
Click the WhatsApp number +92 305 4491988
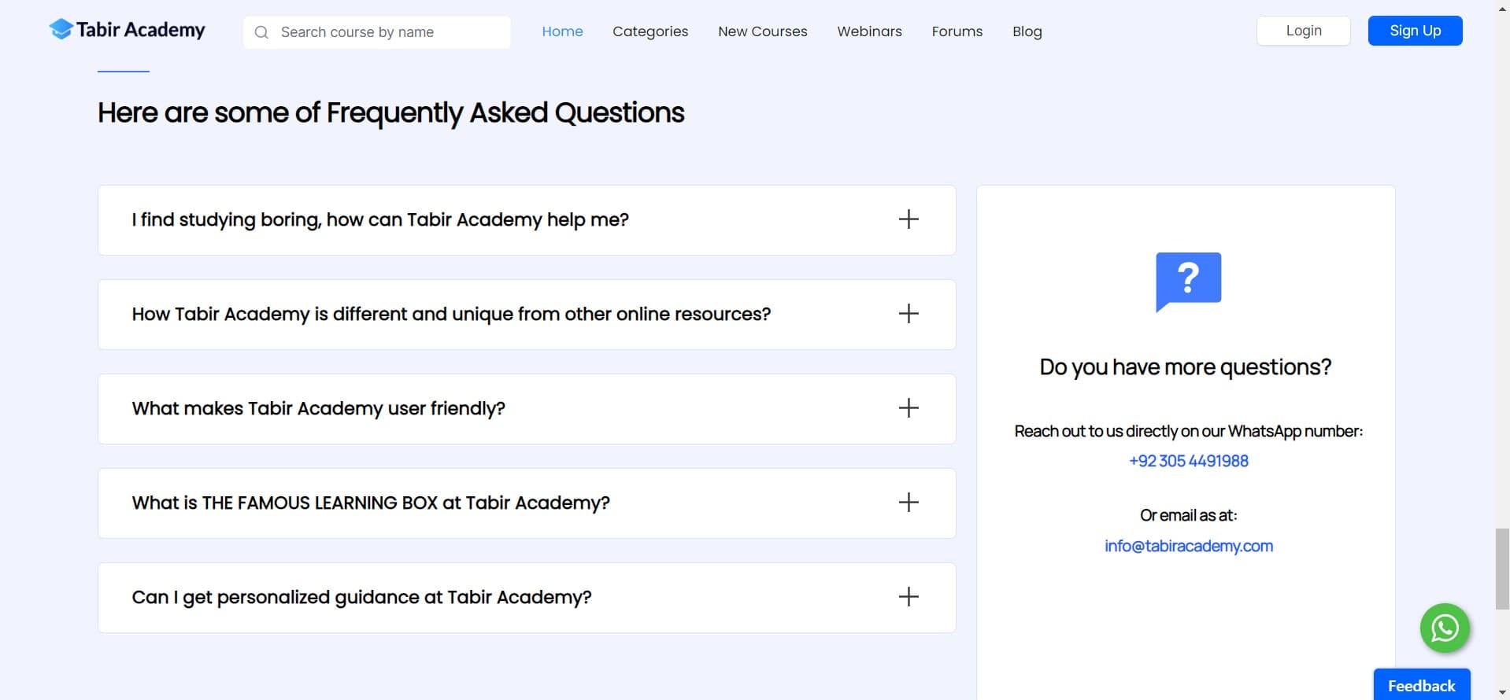click(x=1188, y=461)
